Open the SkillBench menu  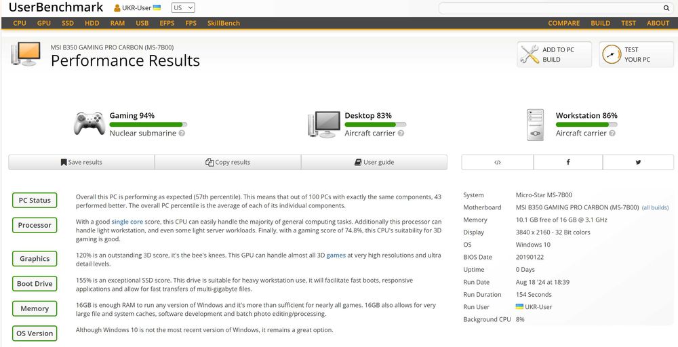pyautogui.click(x=224, y=23)
